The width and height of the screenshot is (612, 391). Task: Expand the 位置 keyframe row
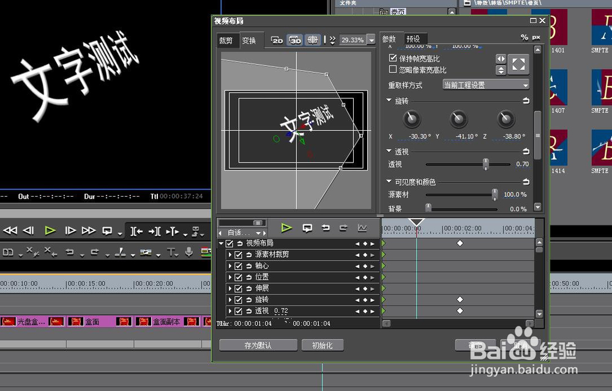pos(230,277)
